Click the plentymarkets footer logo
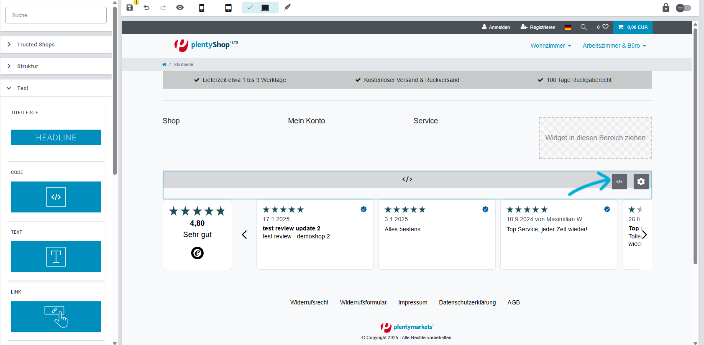704x345 pixels. click(407, 327)
